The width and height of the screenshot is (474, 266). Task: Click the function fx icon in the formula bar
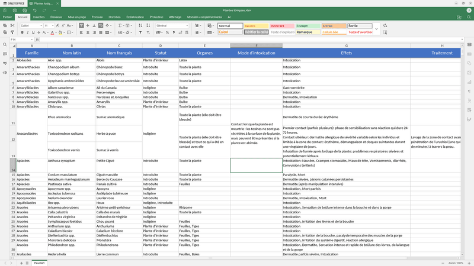point(37,40)
